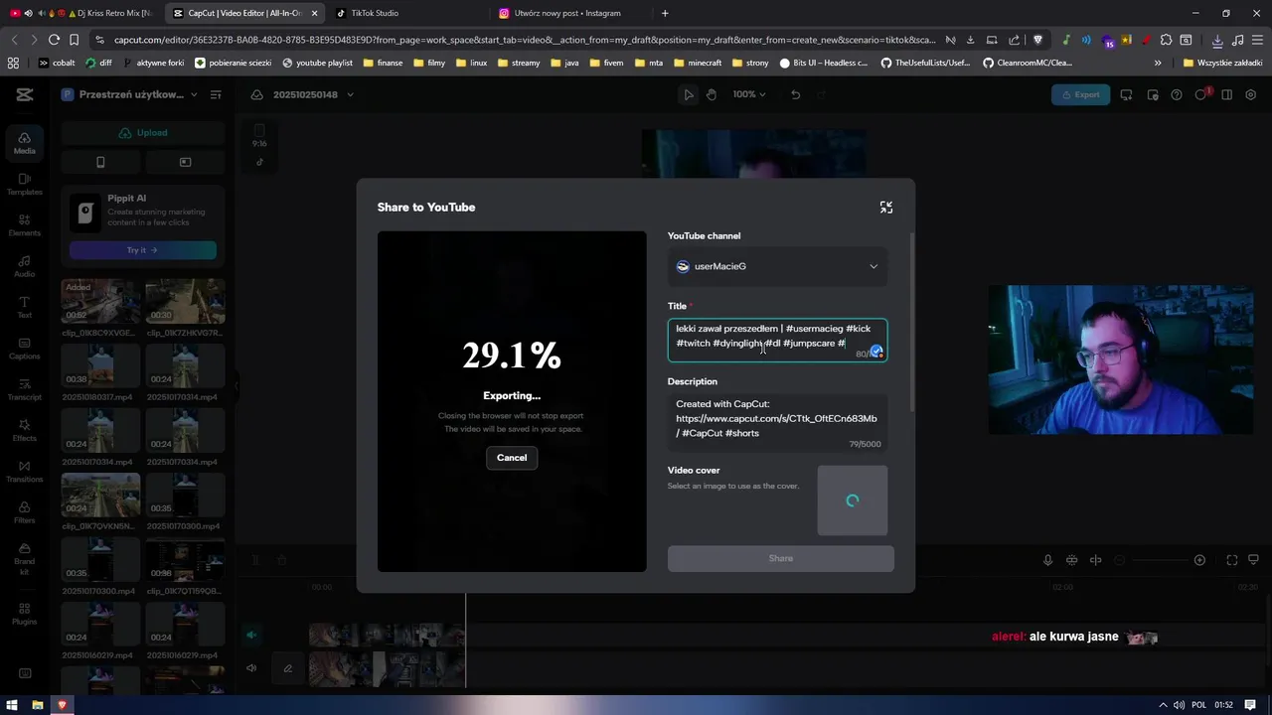Screen dimensions: 1272x715
Task: Open the 100% zoom dropdown
Action: pos(749,94)
